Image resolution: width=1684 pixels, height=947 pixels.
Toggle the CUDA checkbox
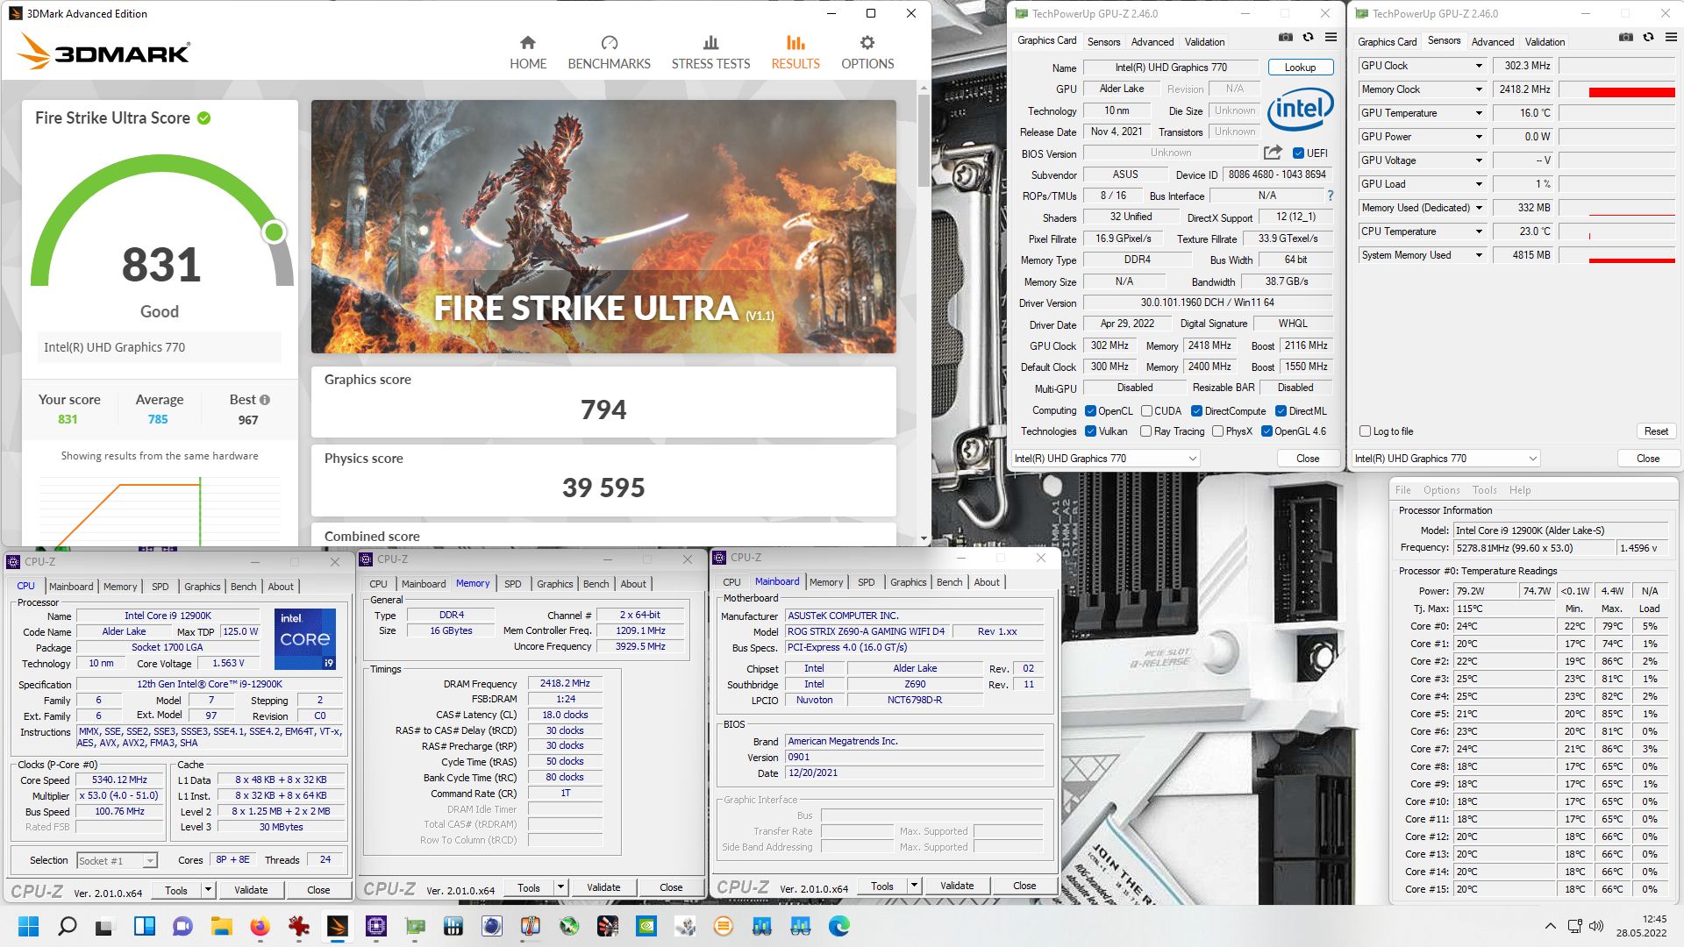tap(1146, 410)
